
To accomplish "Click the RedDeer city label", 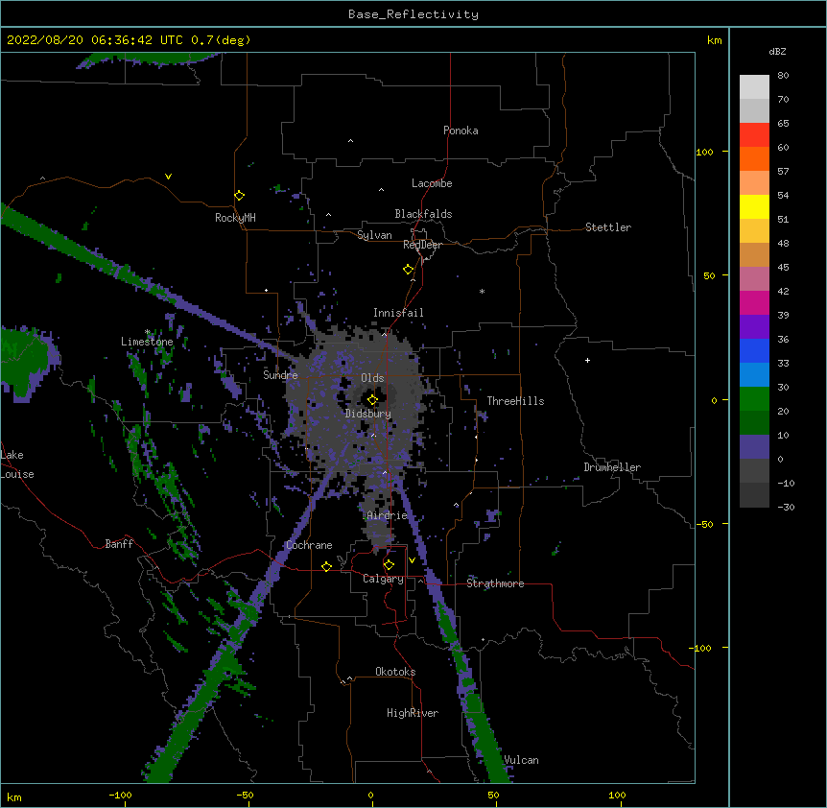I will pos(422,245).
